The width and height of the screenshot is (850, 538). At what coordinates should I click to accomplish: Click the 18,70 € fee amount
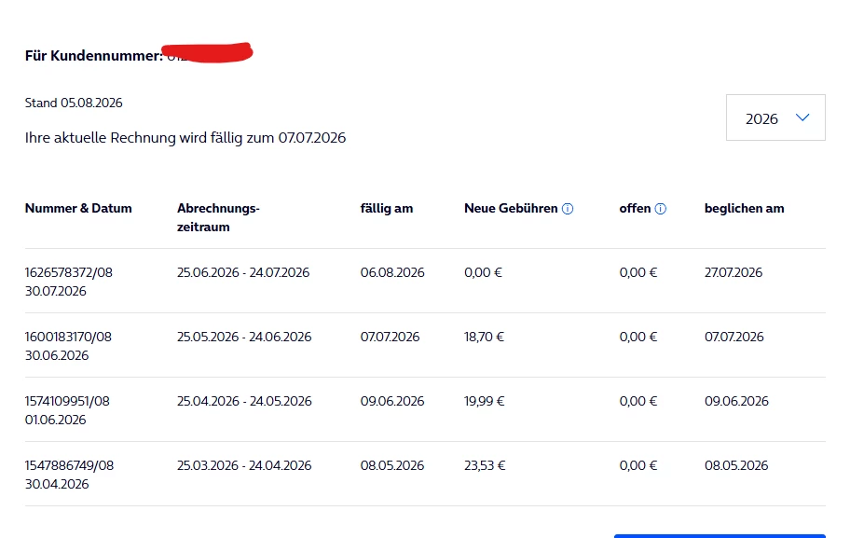click(x=484, y=337)
